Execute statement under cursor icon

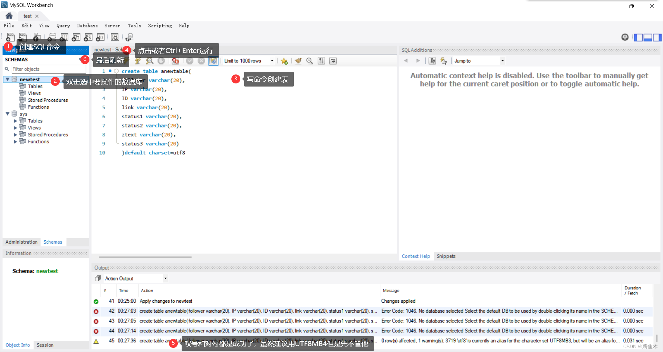tap(138, 61)
